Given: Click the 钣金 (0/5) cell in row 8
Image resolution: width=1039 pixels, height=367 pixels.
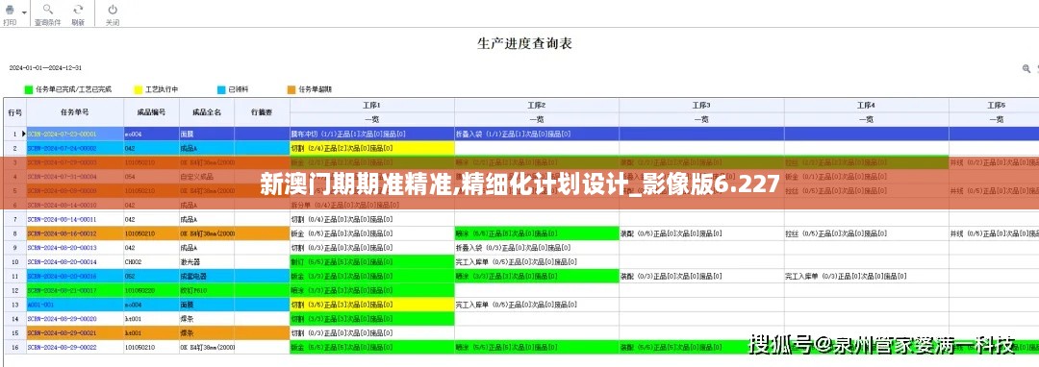Looking at the screenshot, I should 371,233.
